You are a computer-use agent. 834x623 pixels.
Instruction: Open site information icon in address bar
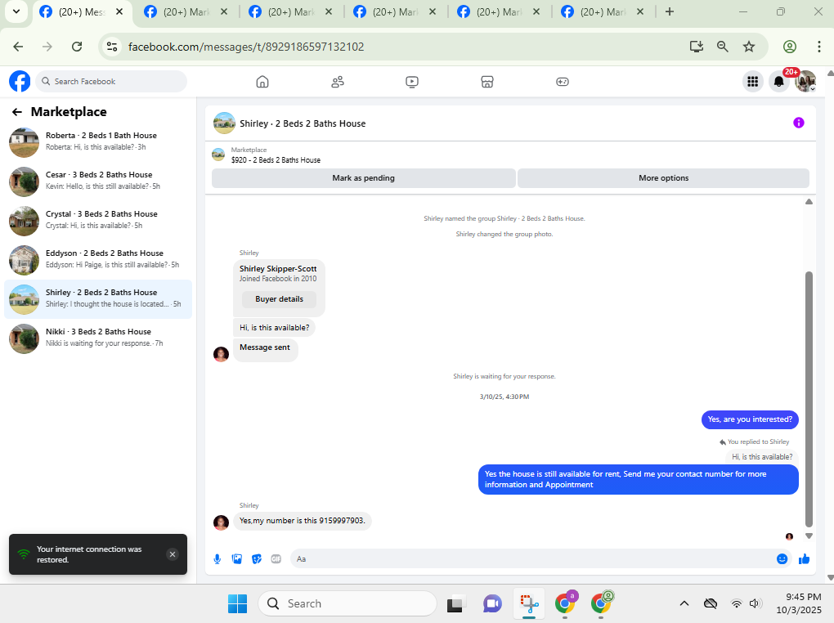click(x=112, y=47)
